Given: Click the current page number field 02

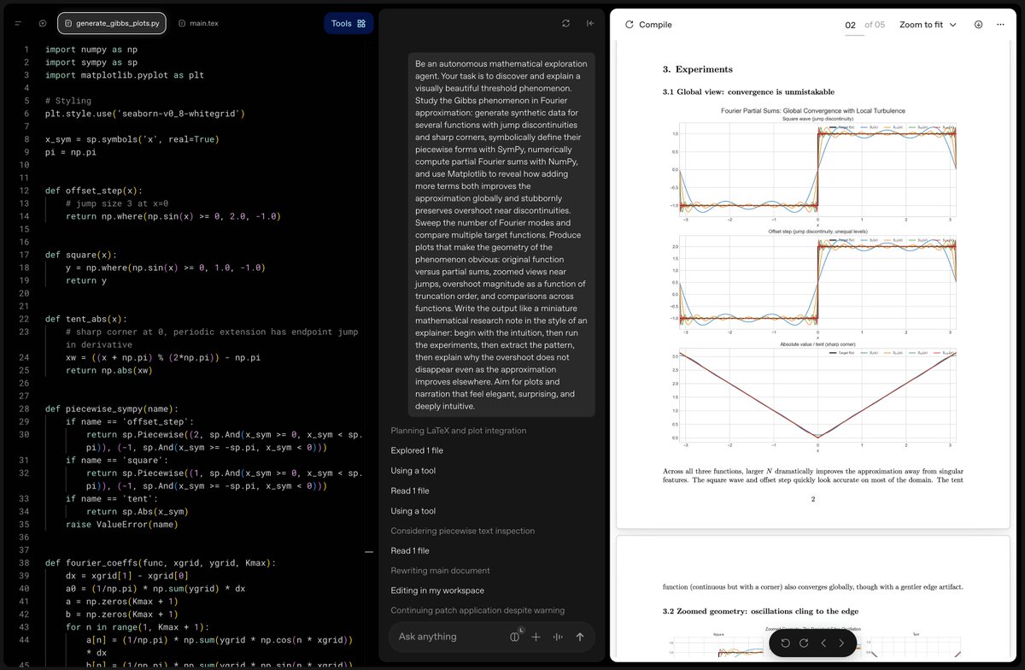Looking at the screenshot, I should point(850,25).
